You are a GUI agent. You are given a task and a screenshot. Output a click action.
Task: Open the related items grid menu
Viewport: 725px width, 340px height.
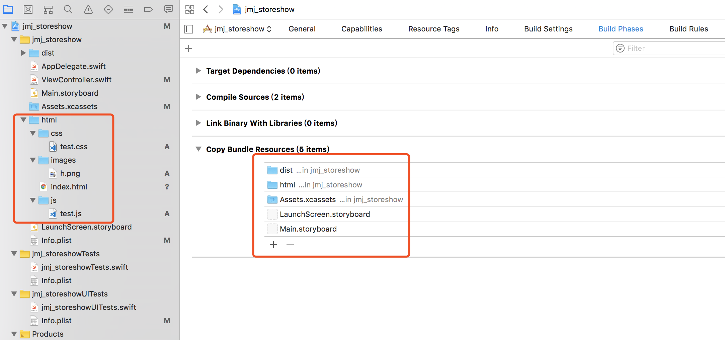[x=190, y=9]
